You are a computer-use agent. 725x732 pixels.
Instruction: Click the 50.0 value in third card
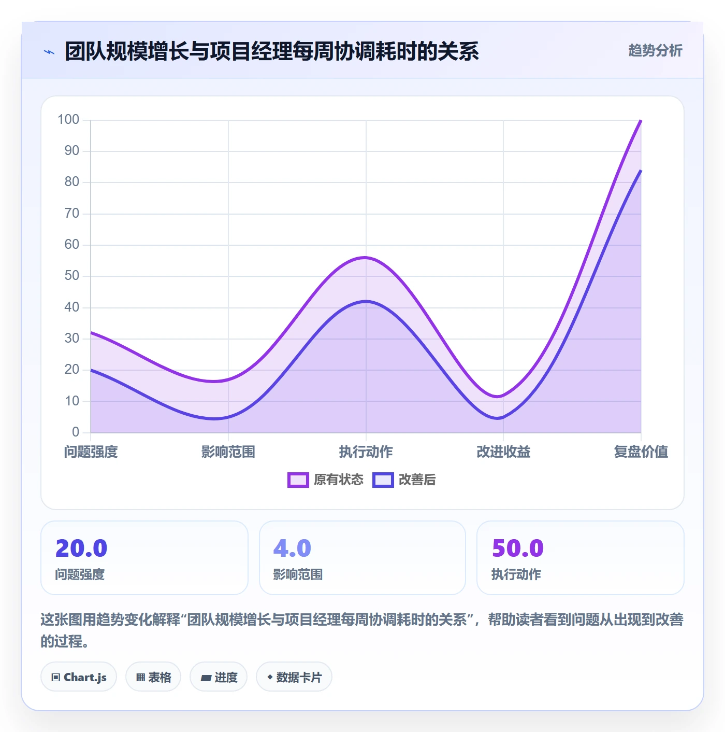(518, 548)
